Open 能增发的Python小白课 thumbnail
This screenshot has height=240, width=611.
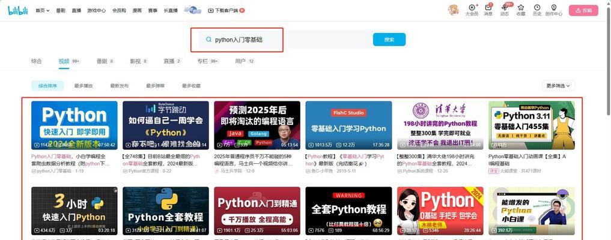[x=532, y=211]
